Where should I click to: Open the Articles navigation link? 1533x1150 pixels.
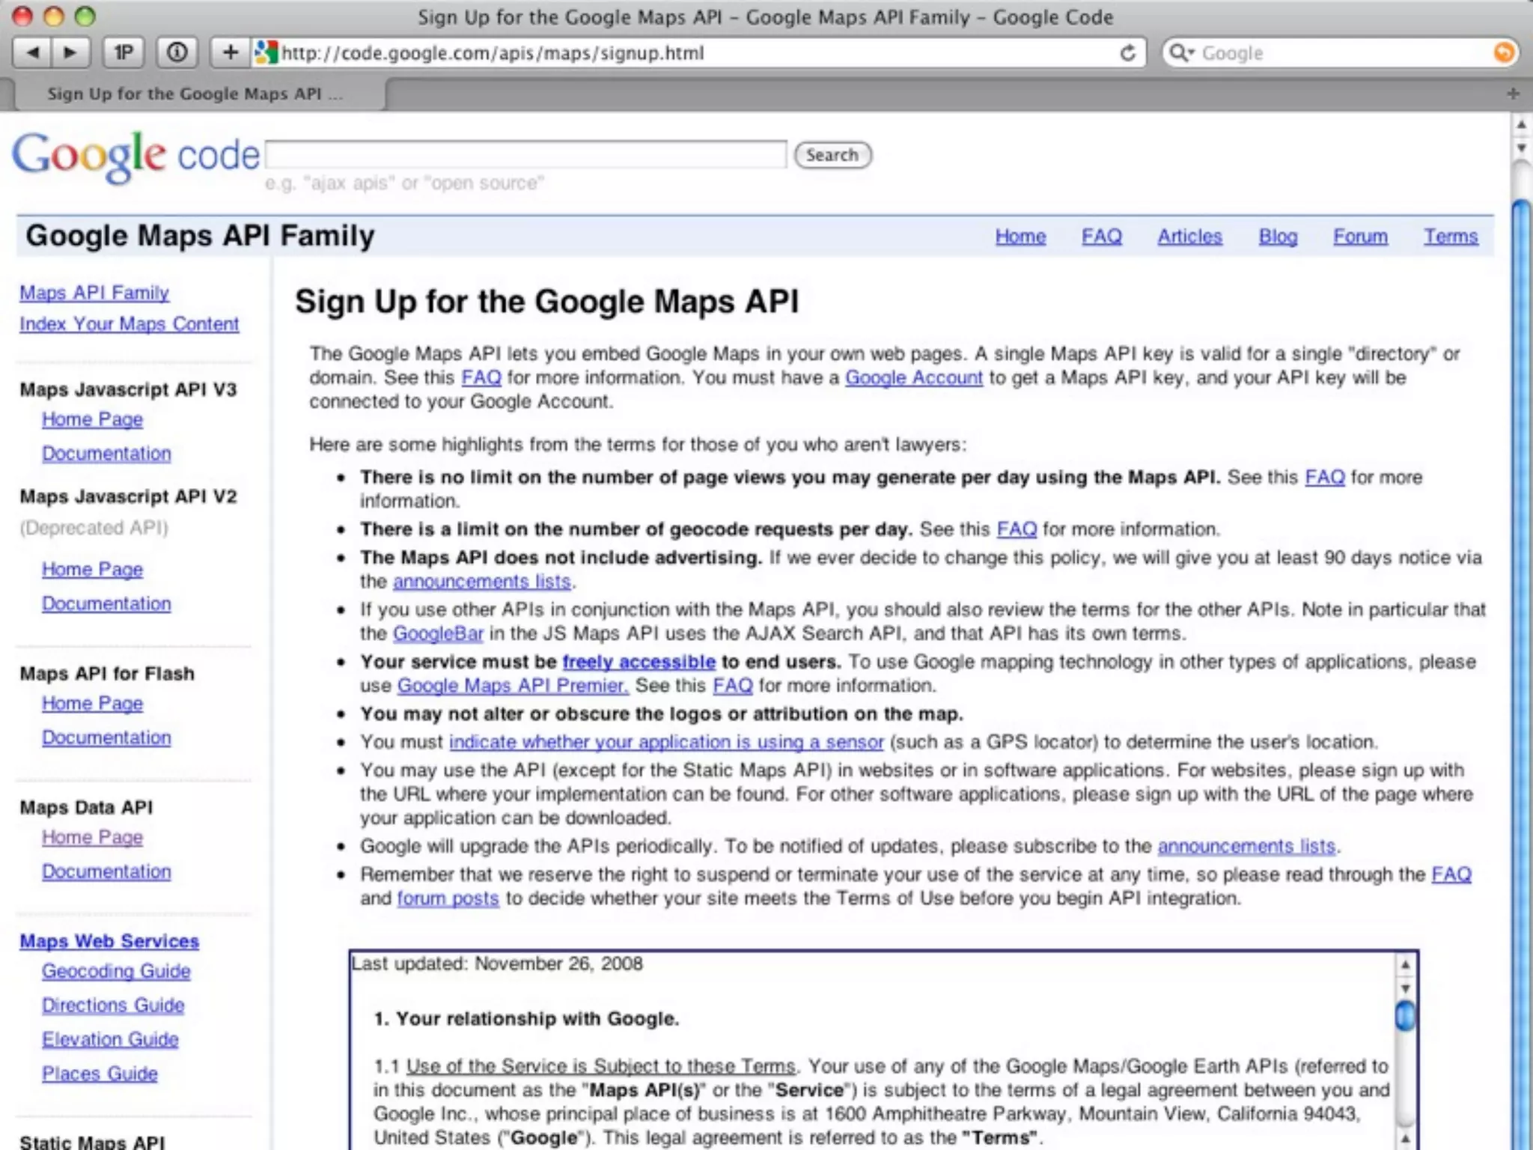(1189, 237)
